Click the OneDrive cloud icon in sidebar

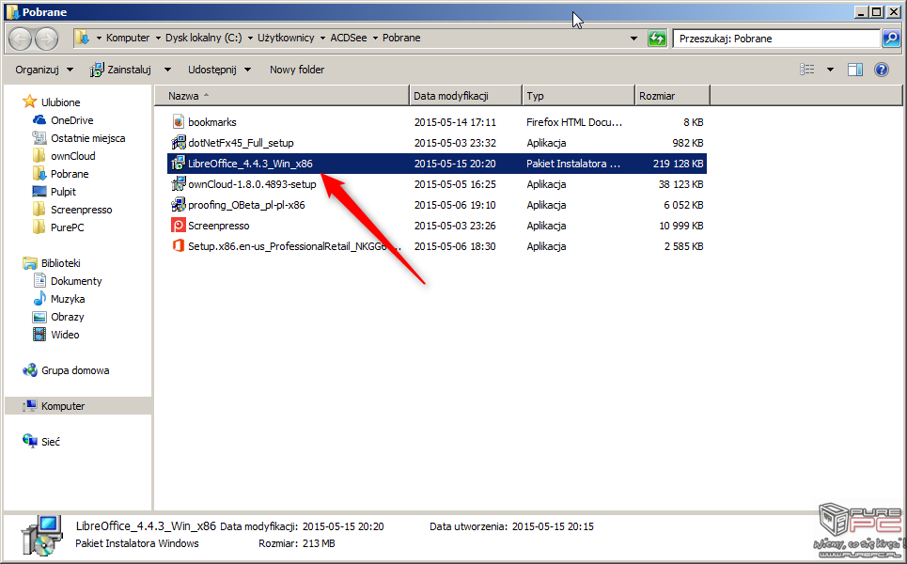(x=39, y=120)
